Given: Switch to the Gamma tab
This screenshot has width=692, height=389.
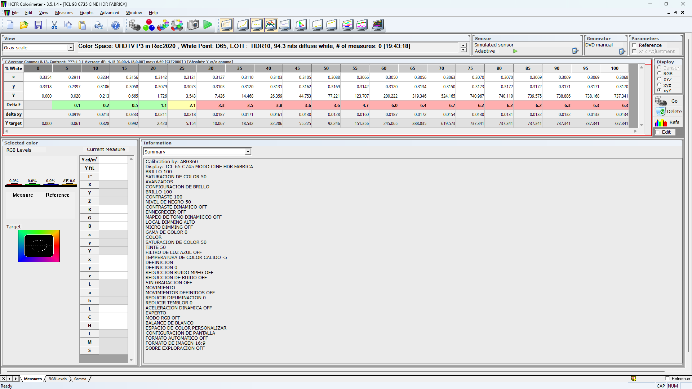Looking at the screenshot, I should (80, 379).
